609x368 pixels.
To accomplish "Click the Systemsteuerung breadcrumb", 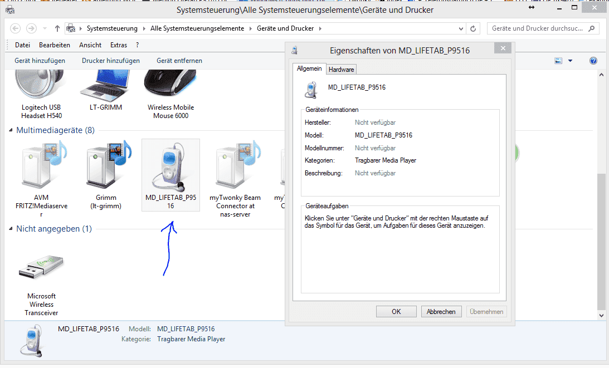I will (112, 28).
